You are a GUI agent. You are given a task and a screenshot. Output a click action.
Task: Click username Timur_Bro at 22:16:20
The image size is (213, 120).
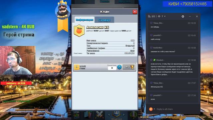158,23
